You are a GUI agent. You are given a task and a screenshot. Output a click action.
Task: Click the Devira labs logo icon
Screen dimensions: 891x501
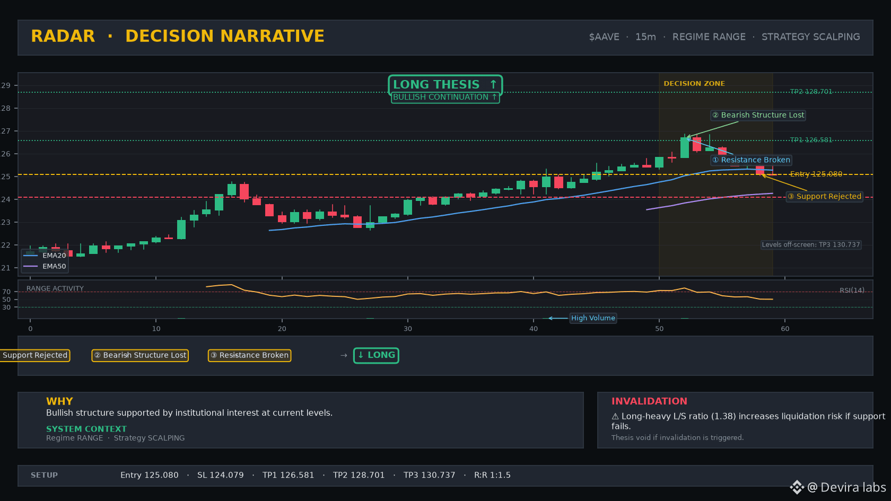pyautogui.click(x=797, y=487)
